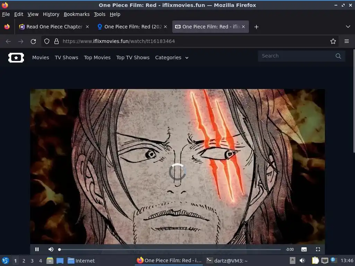Click the 13:46 clock
355x266 pixels.
click(347, 260)
